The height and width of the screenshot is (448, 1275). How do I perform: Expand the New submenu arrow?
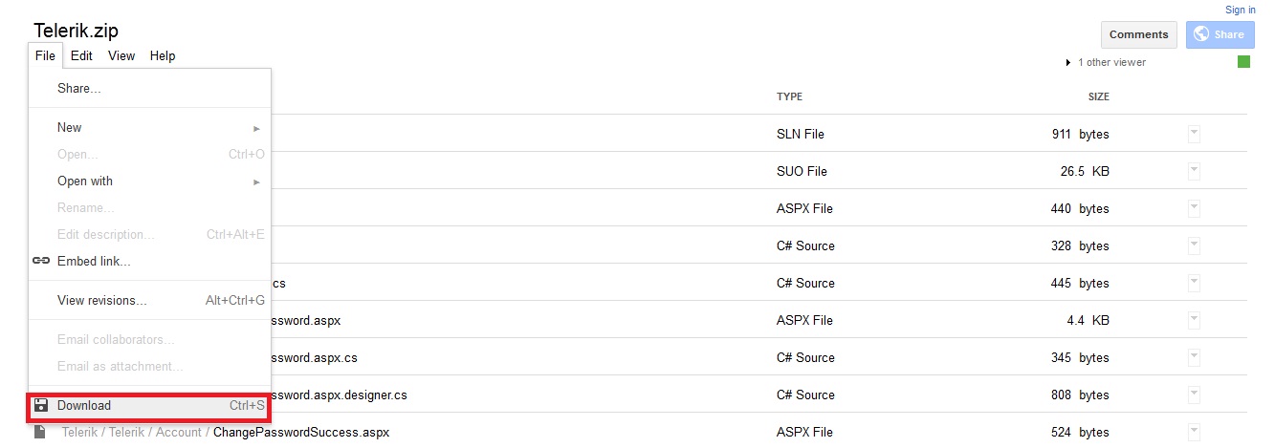pos(256,128)
